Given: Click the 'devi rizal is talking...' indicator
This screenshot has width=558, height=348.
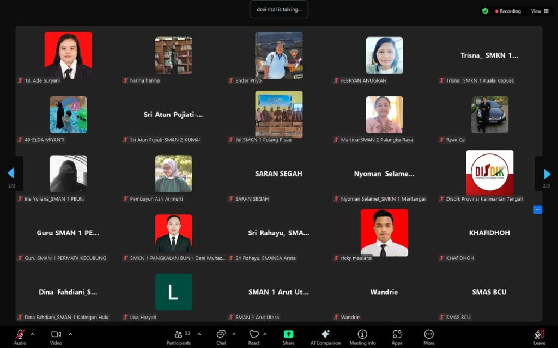Looking at the screenshot, I should (279, 10).
